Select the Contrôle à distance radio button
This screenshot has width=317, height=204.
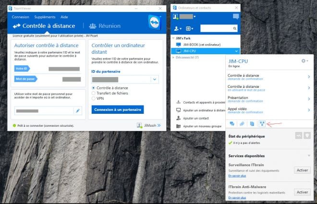[93, 88]
